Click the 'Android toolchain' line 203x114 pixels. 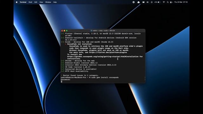coord(99,39)
